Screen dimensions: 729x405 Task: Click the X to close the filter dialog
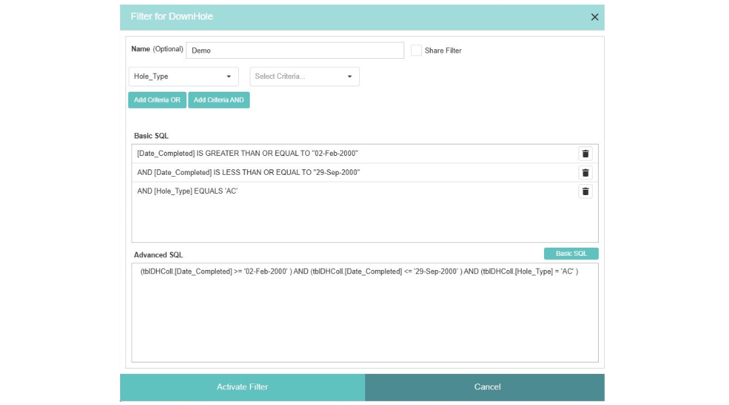(x=595, y=17)
